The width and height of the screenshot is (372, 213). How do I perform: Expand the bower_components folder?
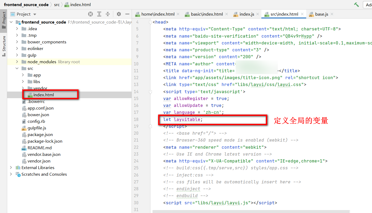(17, 42)
